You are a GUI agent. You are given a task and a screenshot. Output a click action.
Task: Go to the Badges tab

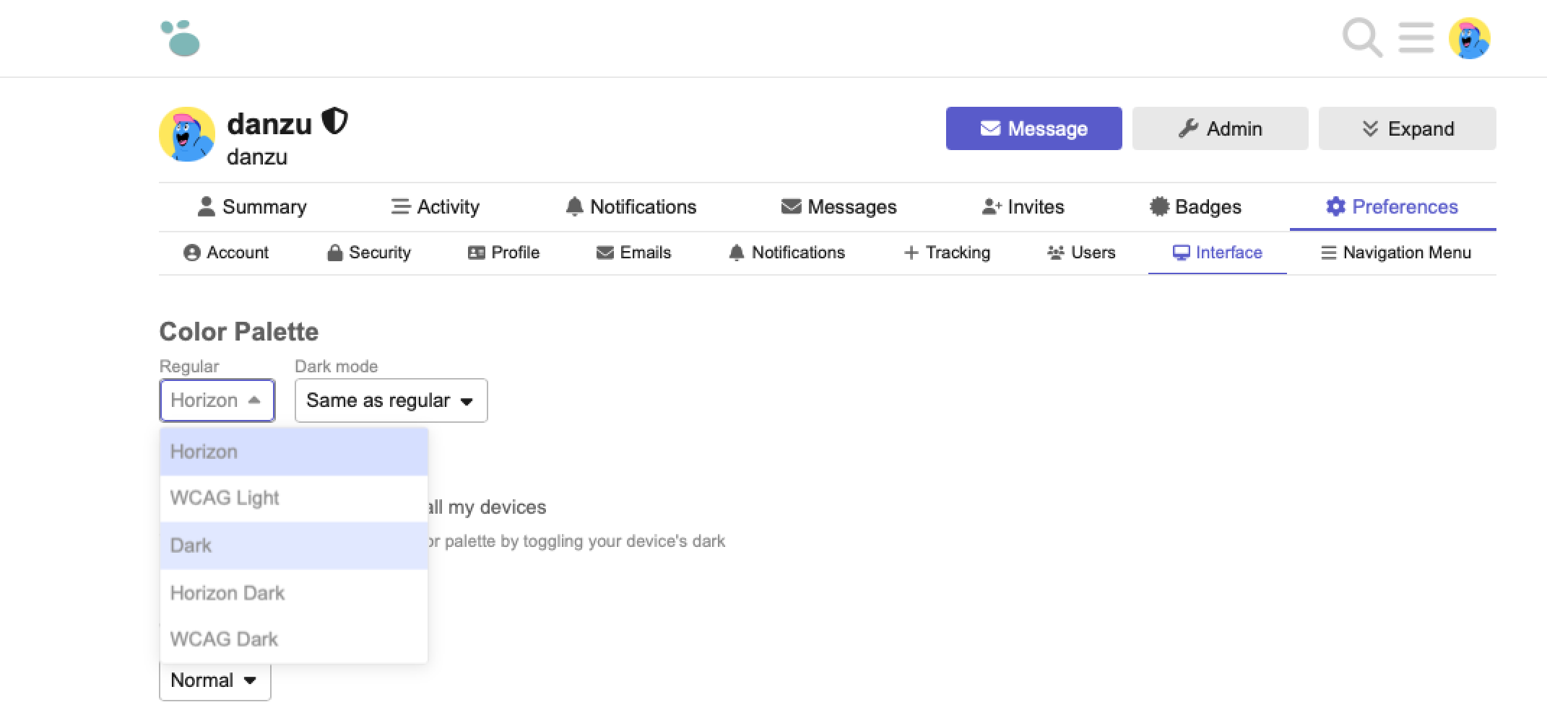tap(1195, 207)
